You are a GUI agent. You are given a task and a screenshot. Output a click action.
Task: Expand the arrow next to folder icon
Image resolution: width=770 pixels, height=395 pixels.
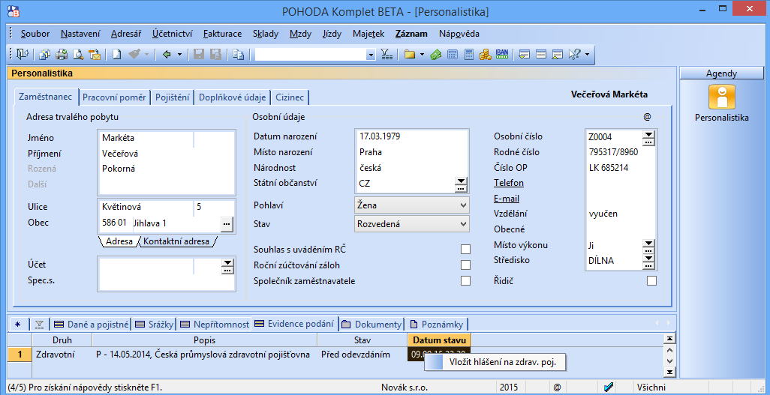(x=423, y=55)
